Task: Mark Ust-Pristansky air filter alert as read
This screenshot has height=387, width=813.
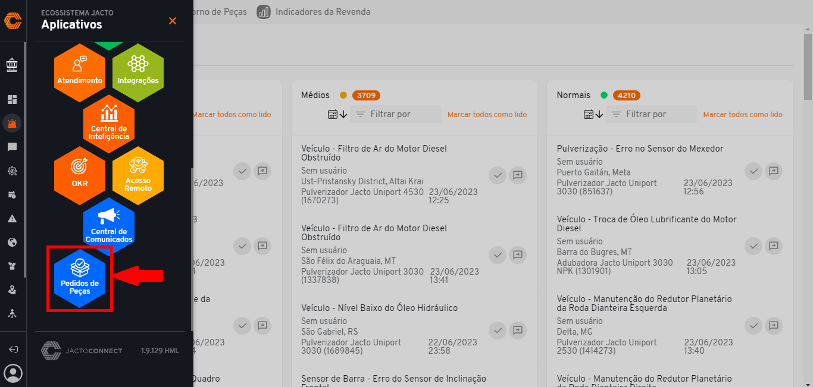Action: click(x=498, y=175)
